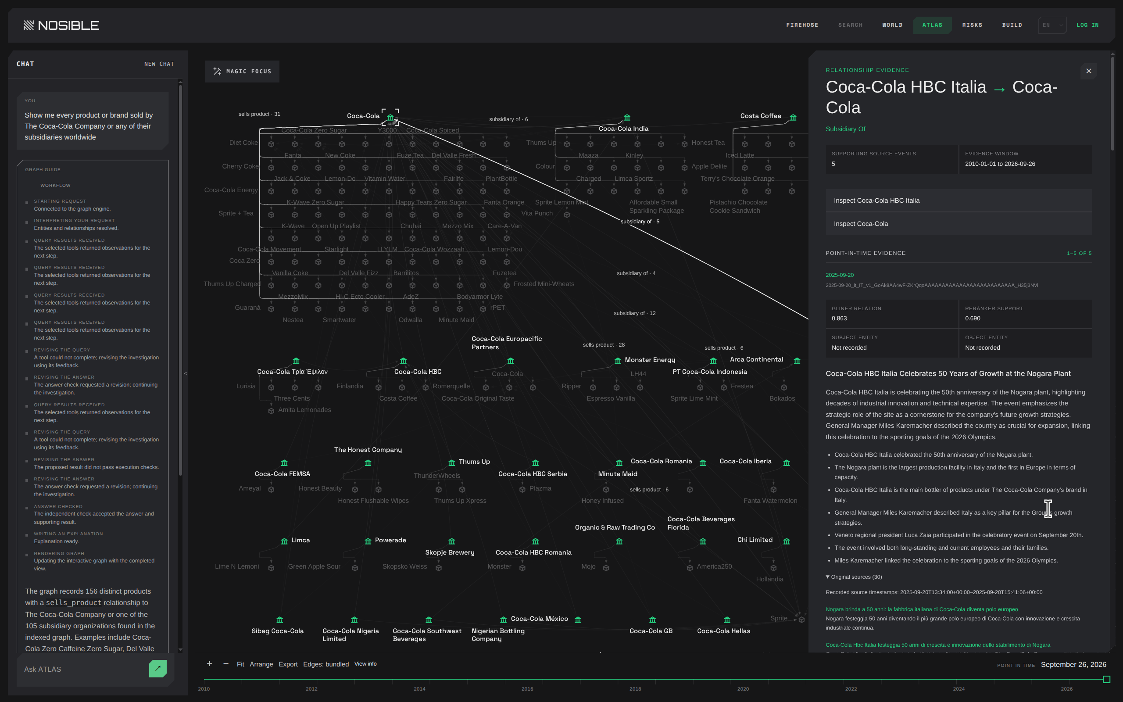Select the Coca-Cola HBC node icon
Viewport: 1123px width, 702px height.
click(403, 361)
